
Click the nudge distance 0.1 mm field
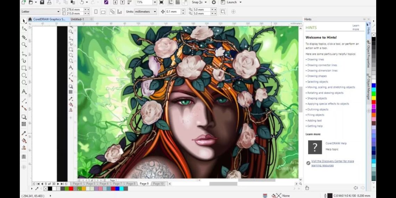173,11
